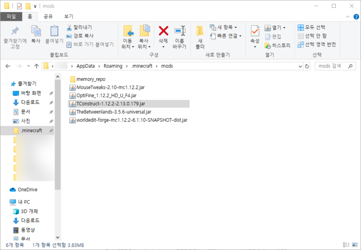Open Help with the question mark icon

(x=356, y=17)
